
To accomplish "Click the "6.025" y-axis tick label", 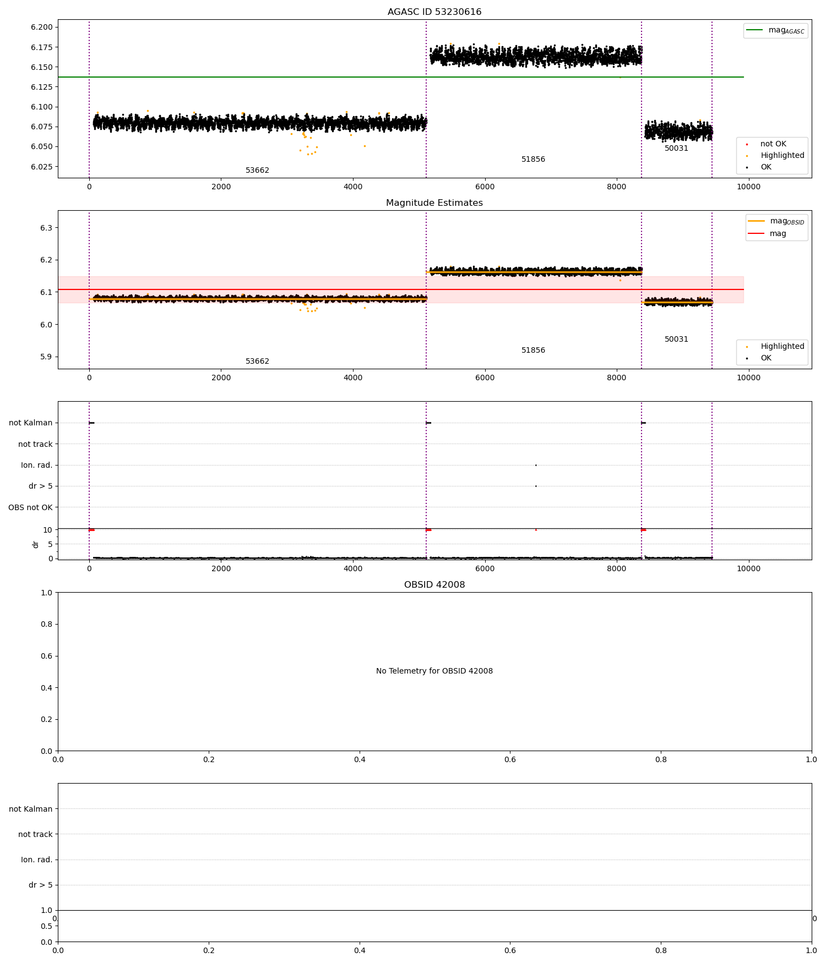I will tap(42, 167).
